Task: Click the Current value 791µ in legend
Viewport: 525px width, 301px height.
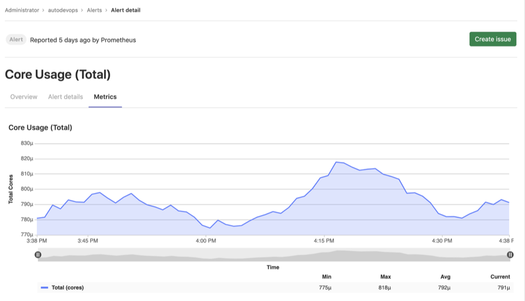Action: tap(503, 288)
